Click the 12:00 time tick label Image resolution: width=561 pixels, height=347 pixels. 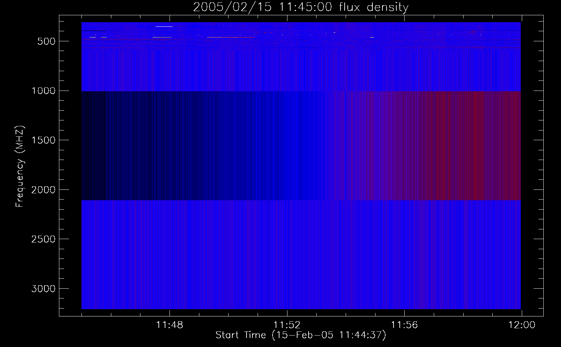(x=522, y=325)
